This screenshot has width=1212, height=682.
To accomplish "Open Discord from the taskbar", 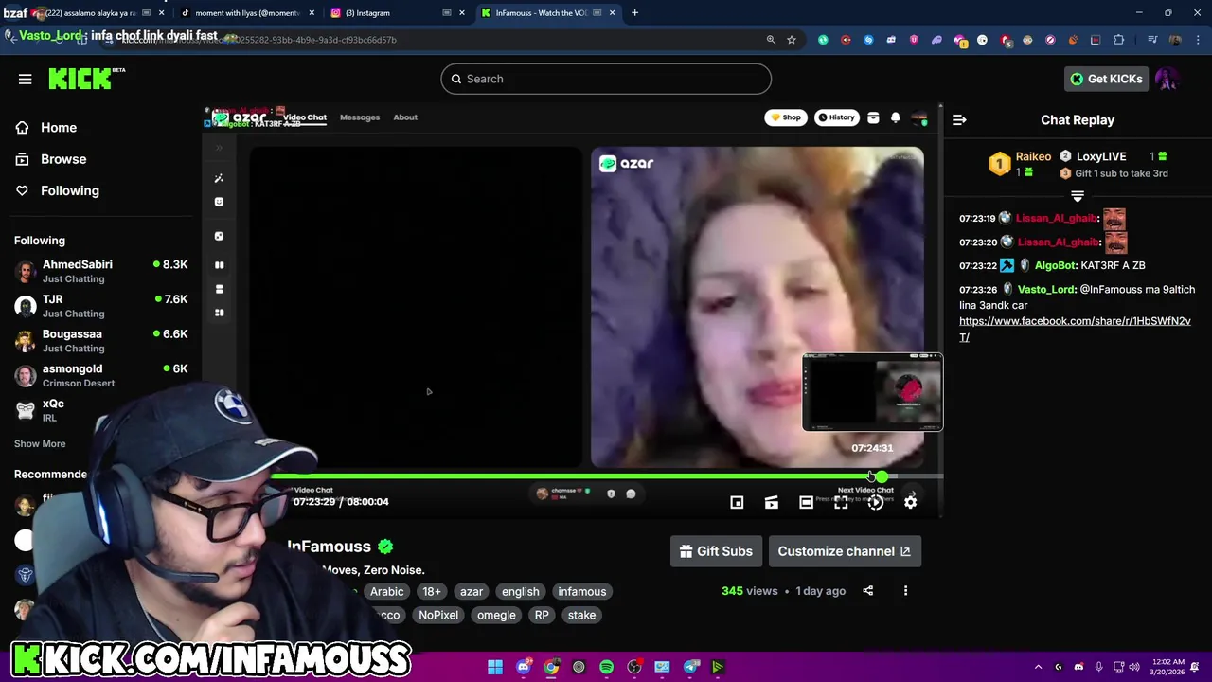I will (523, 667).
